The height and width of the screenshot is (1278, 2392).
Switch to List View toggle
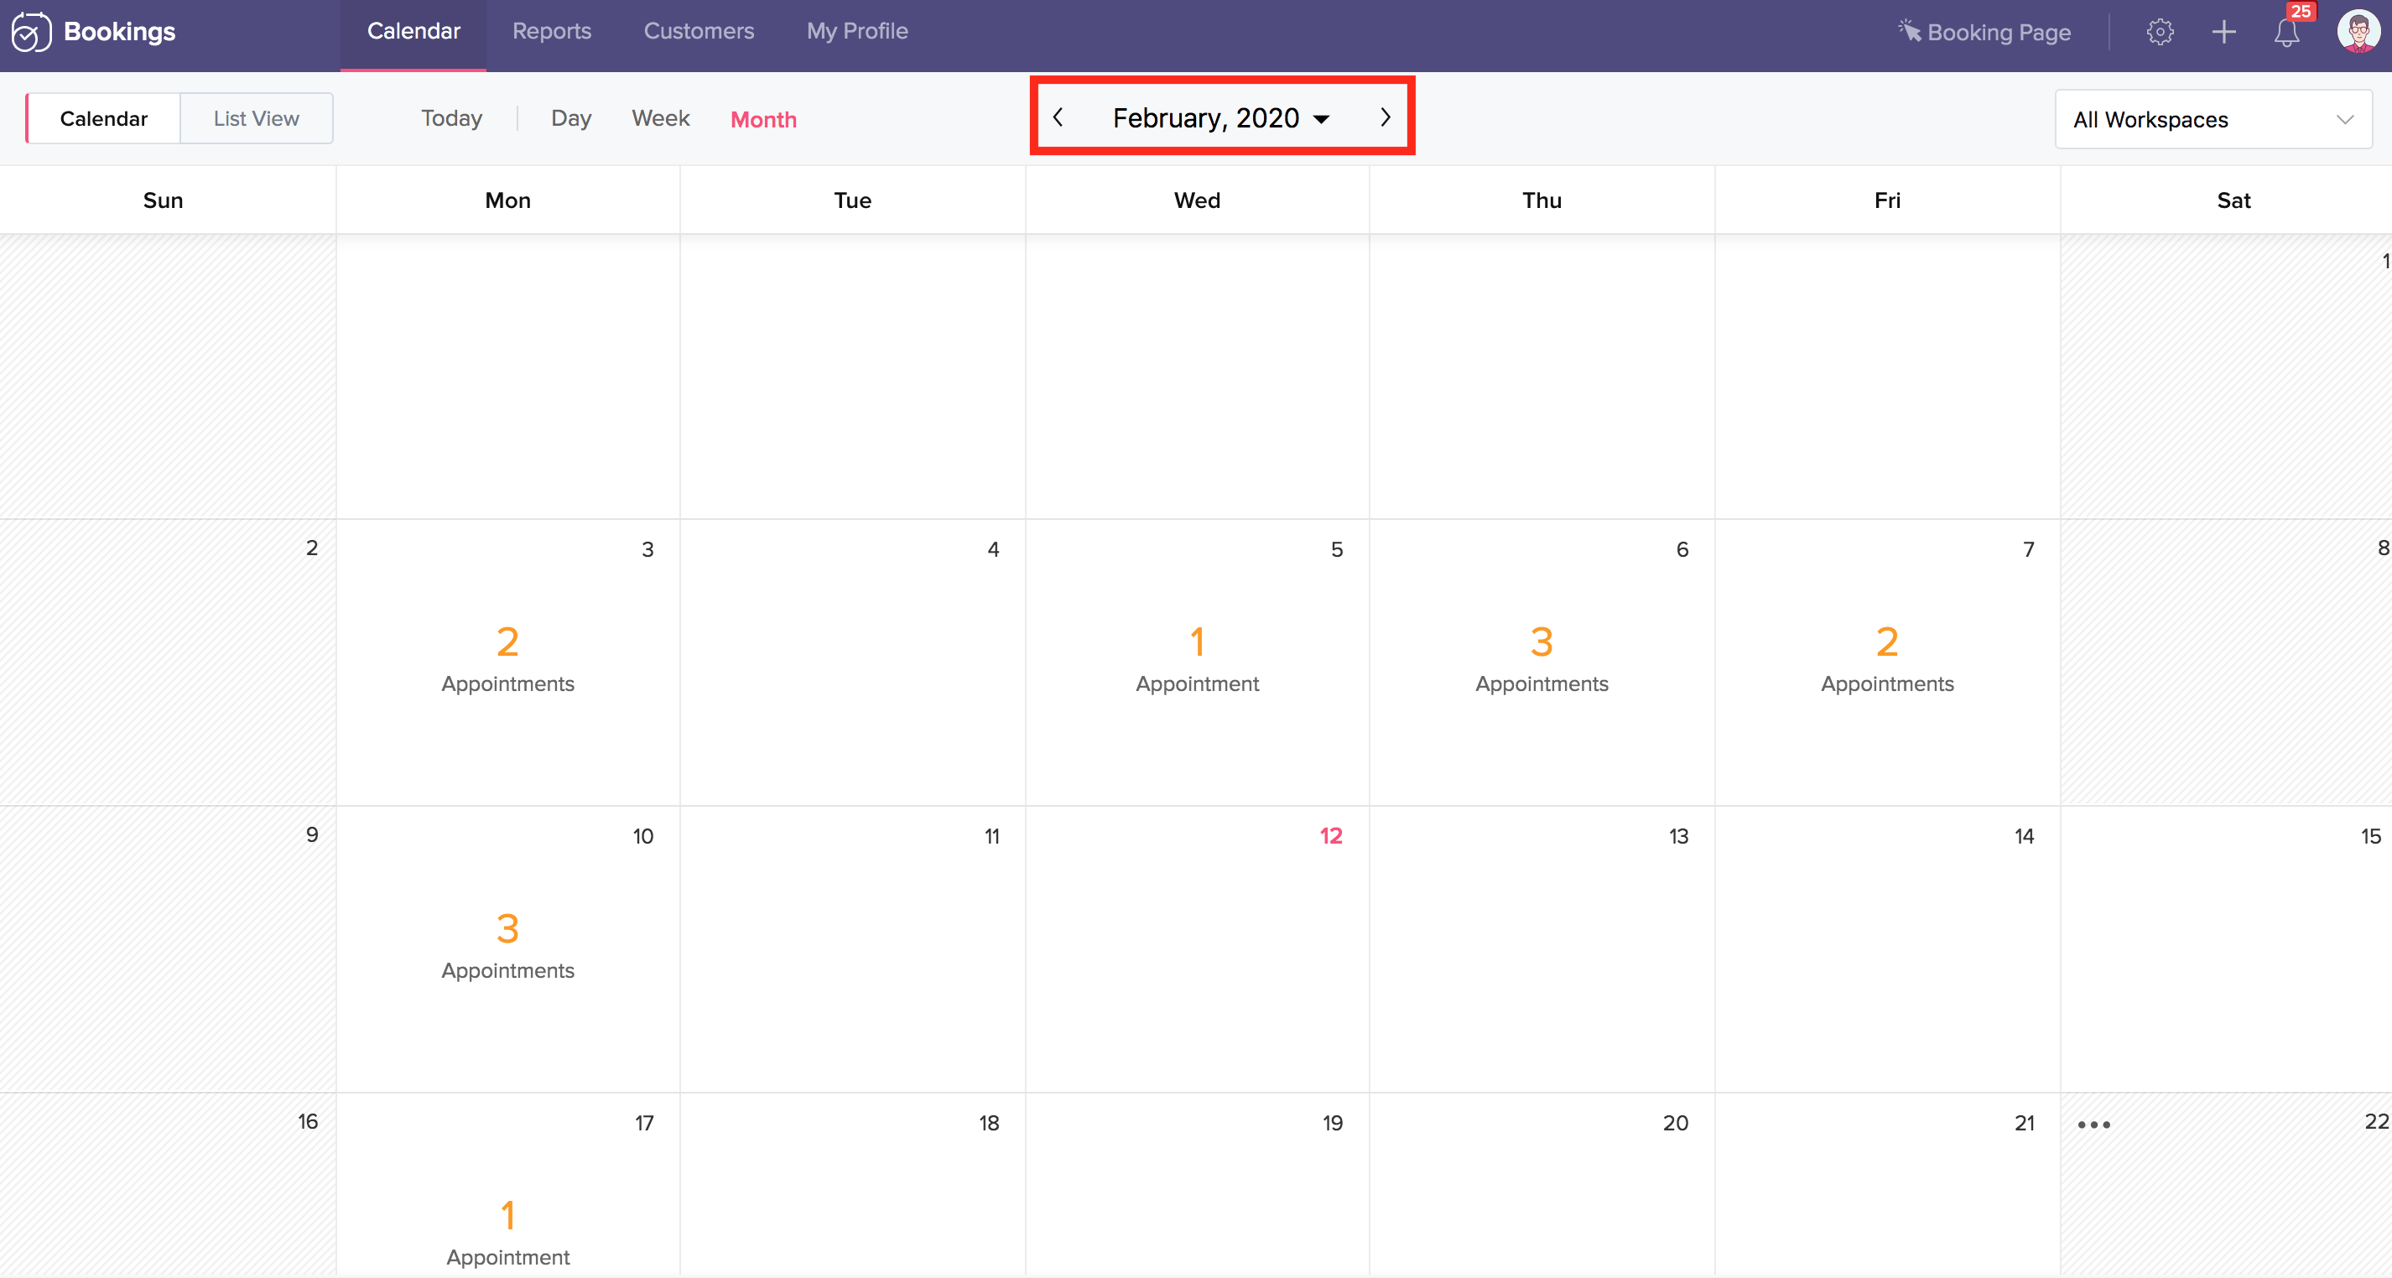(x=257, y=119)
